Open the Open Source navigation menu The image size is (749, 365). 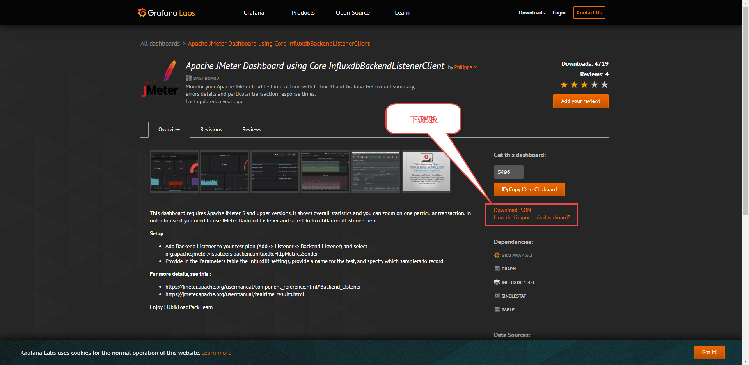[x=353, y=13]
